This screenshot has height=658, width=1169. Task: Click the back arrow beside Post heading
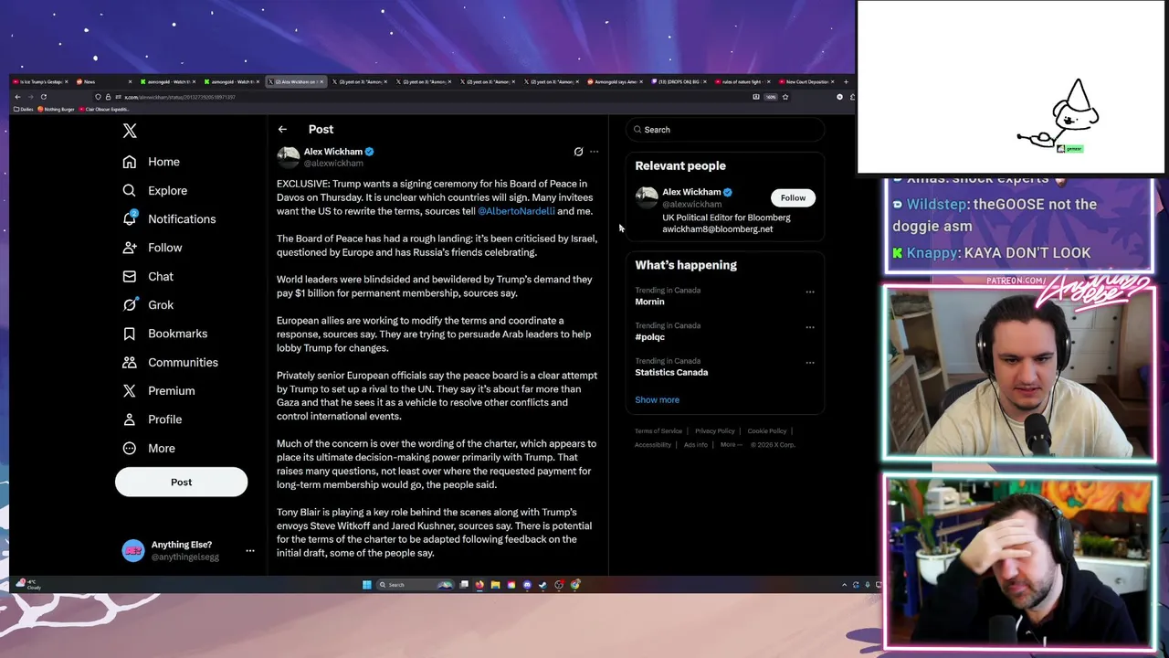pos(282,130)
